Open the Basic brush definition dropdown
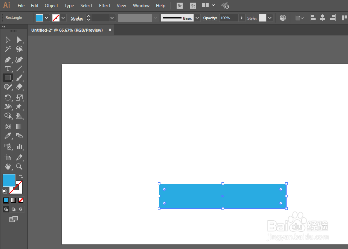This screenshot has width=348, height=249. tap(197, 18)
